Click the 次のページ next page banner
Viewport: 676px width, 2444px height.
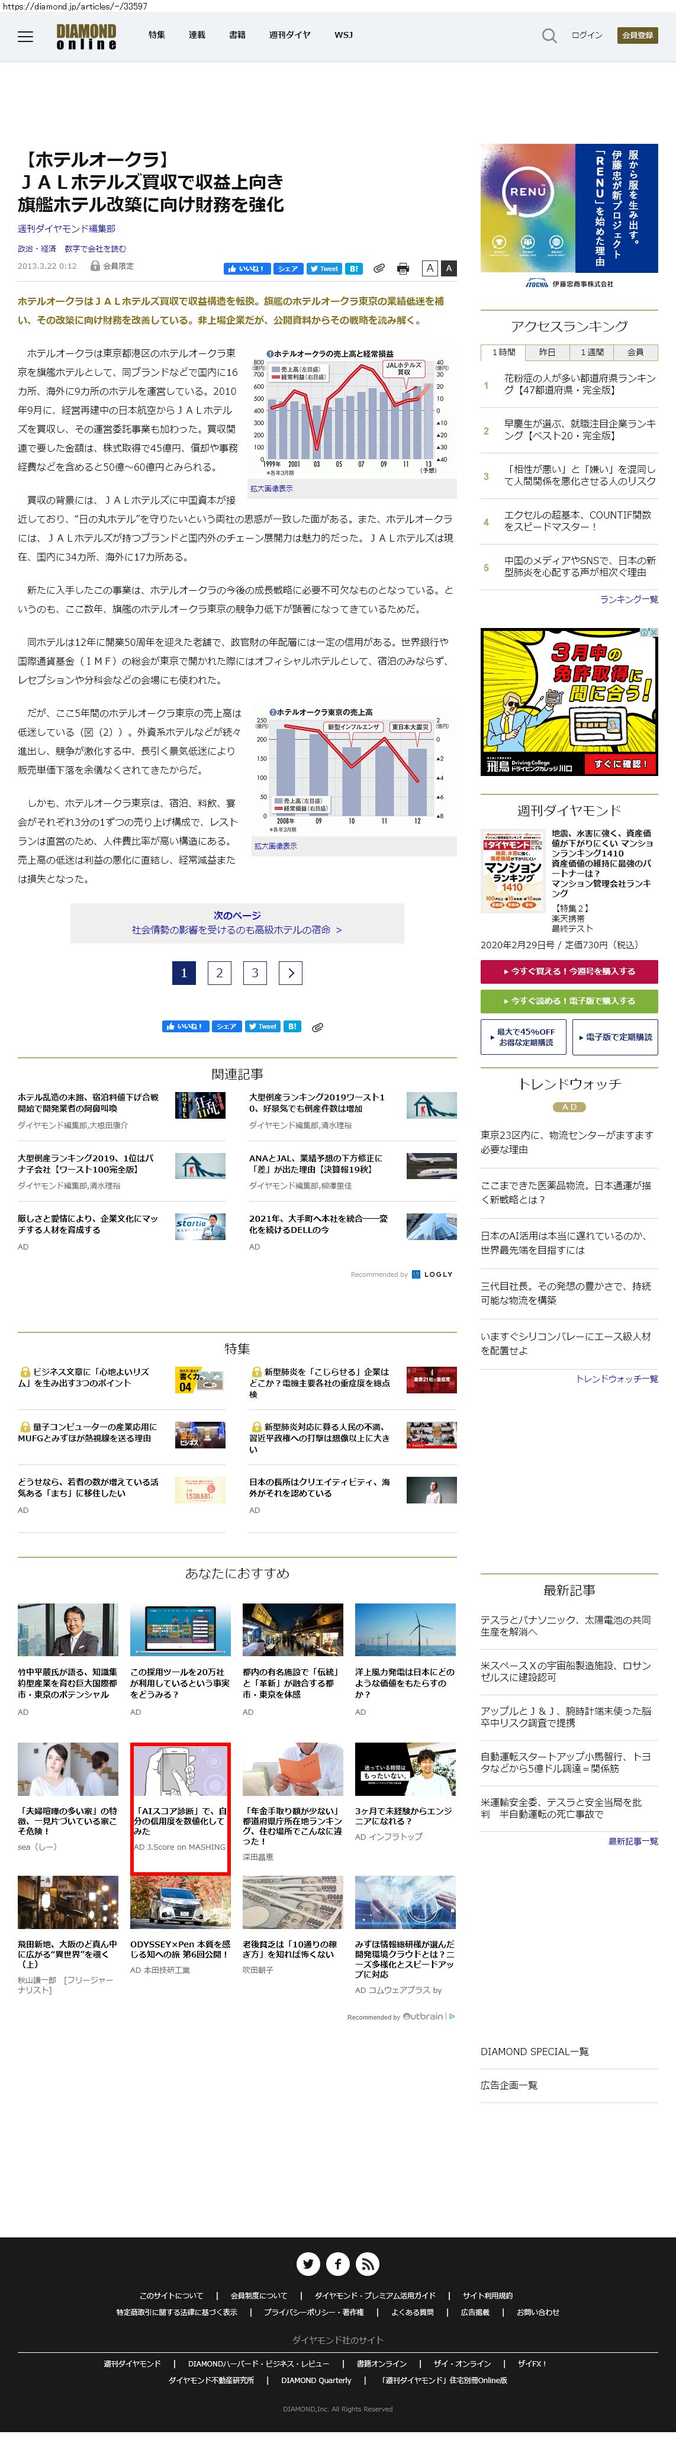coord(236,922)
